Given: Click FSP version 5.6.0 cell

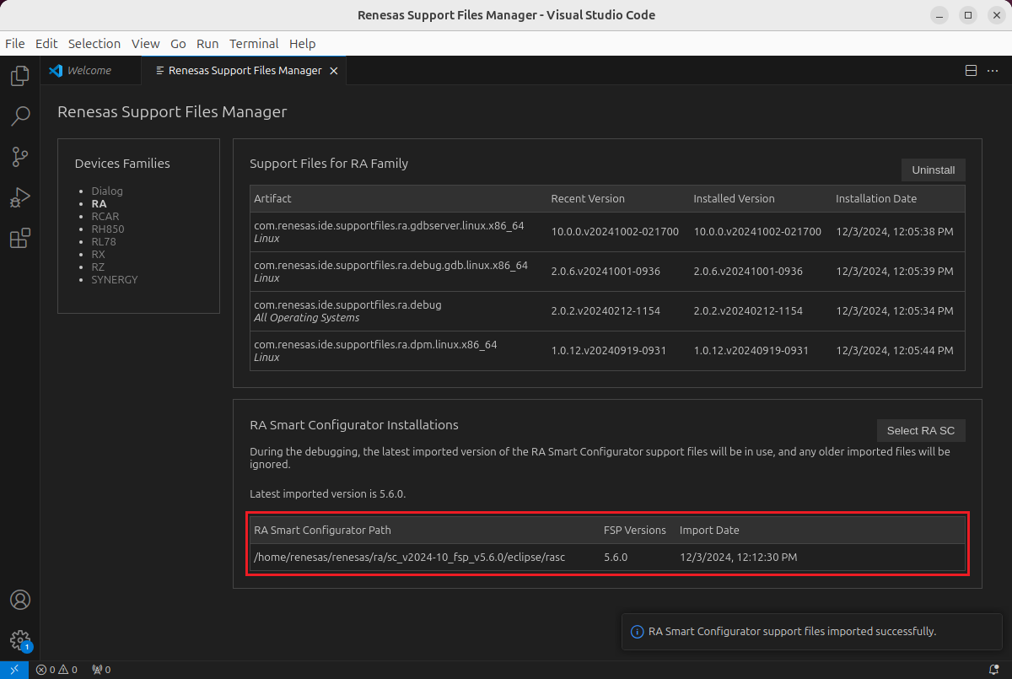Looking at the screenshot, I should click(x=616, y=558).
